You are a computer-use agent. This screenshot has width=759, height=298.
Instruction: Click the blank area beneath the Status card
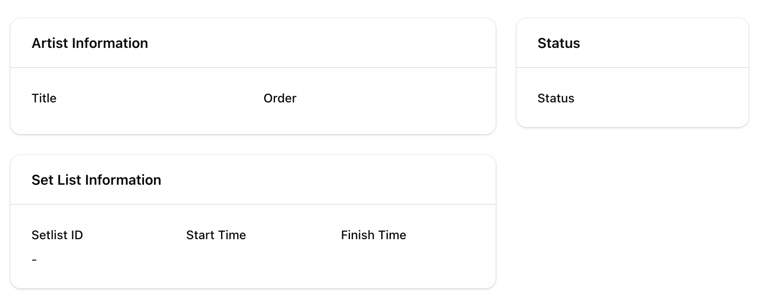click(x=632, y=209)
